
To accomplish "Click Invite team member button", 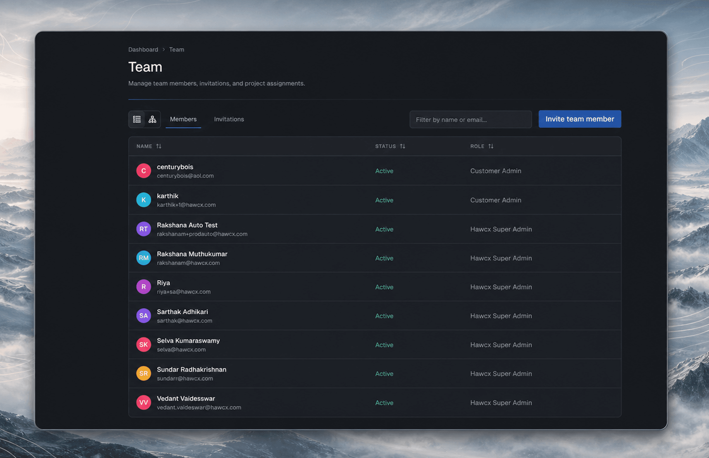I will point(579,119).
